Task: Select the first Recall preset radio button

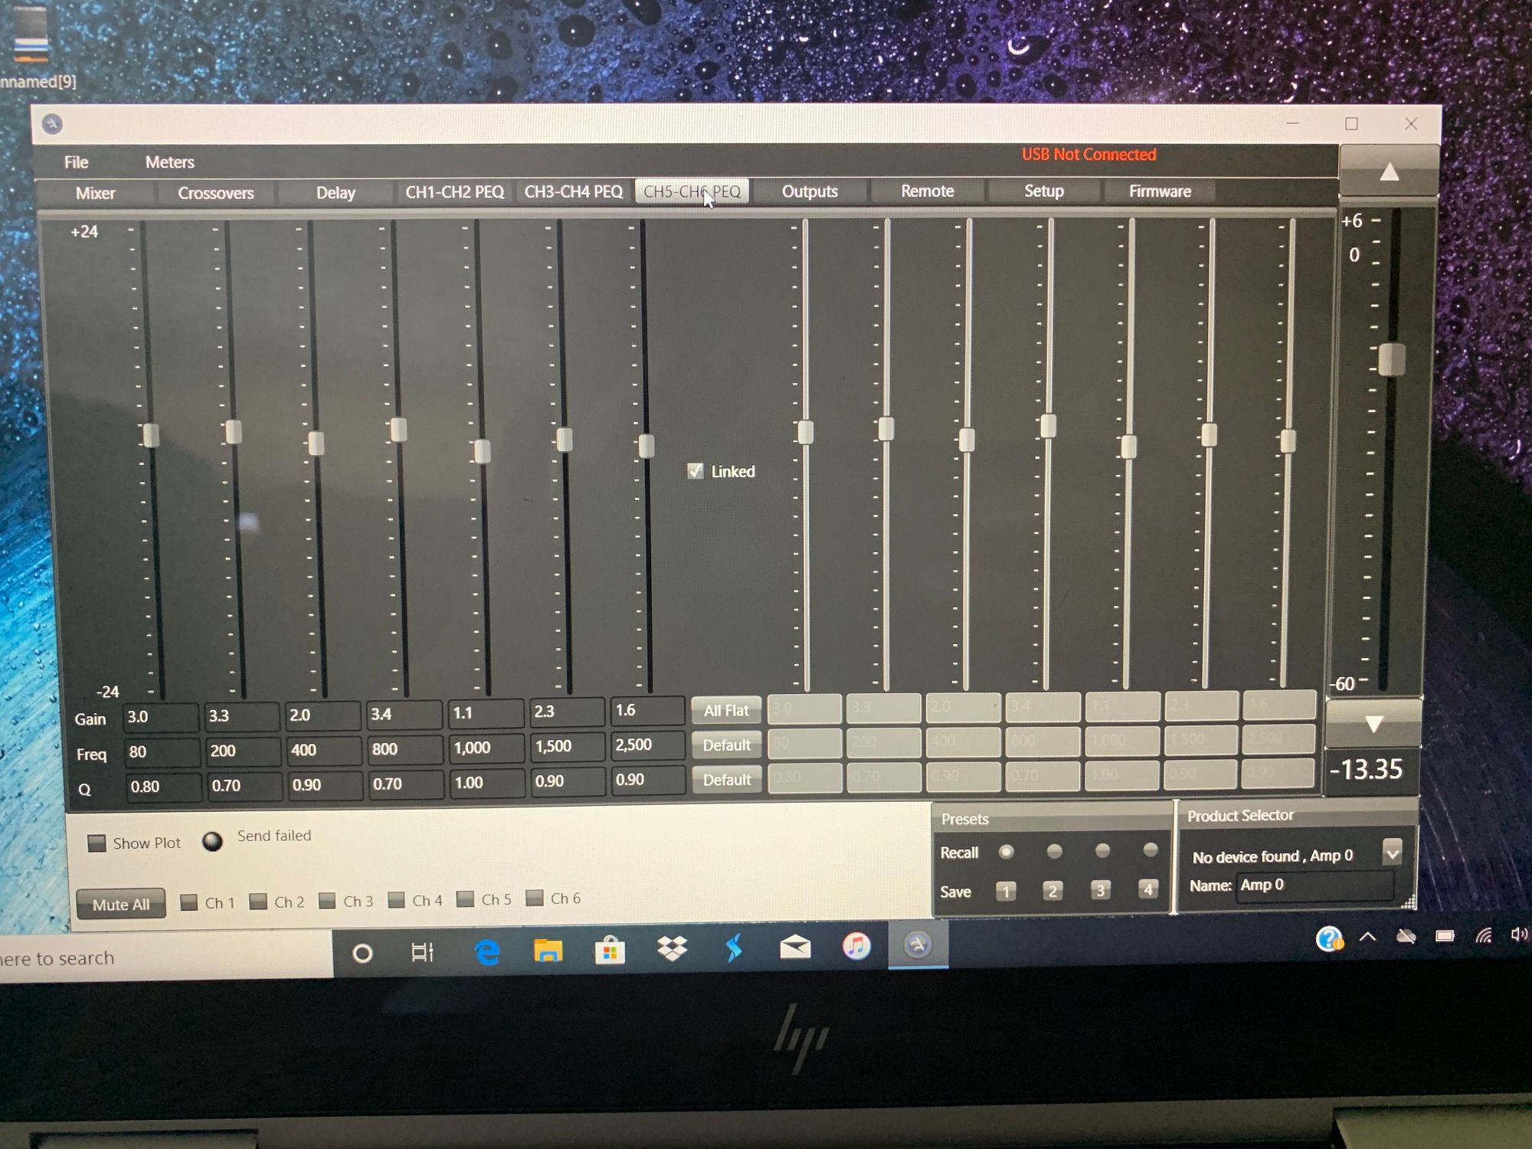Action: pyautogui.click(x=1007, y=852)
